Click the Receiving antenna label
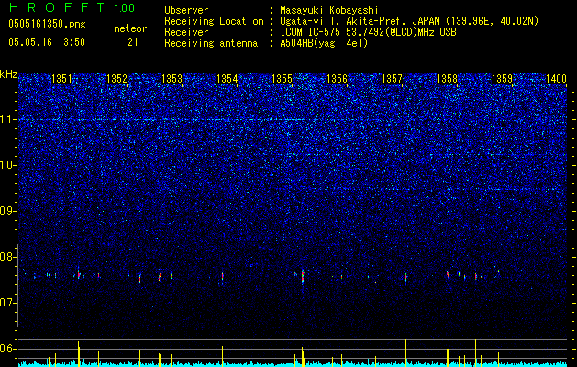Screen dimensions: 577x367 (x=211, y=43)
